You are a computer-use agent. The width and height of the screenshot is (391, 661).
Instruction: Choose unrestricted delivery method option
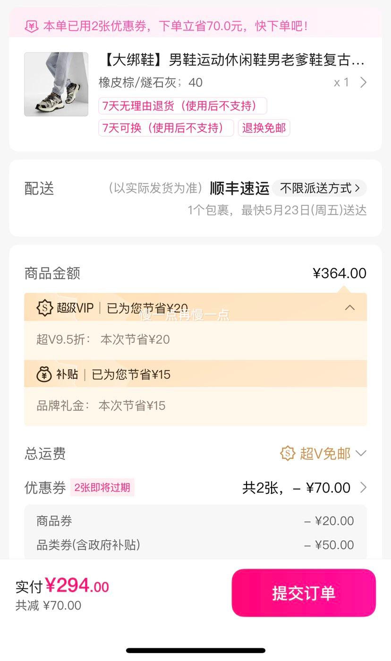[320, 188]
